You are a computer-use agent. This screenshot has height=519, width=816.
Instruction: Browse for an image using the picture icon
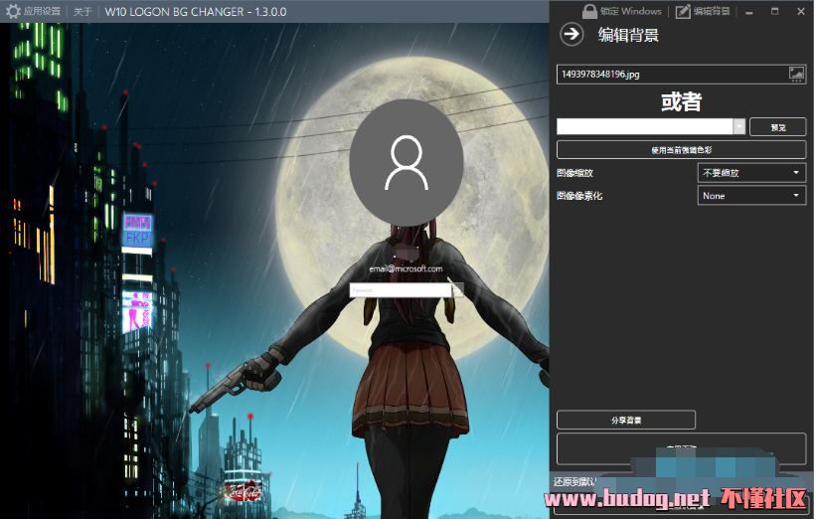(x=796, y=74)
